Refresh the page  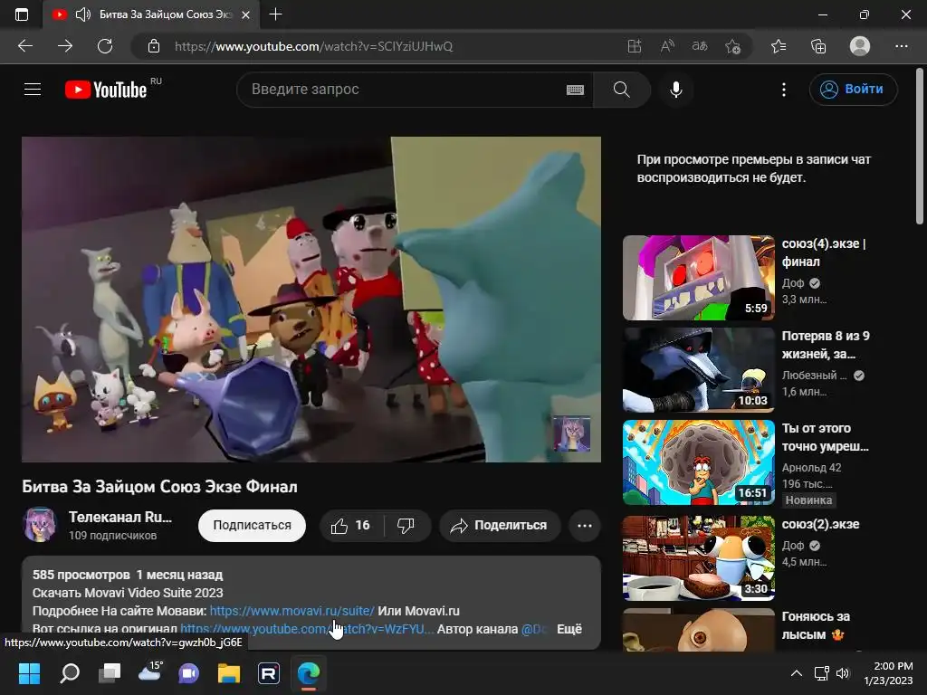coord(105,46)
